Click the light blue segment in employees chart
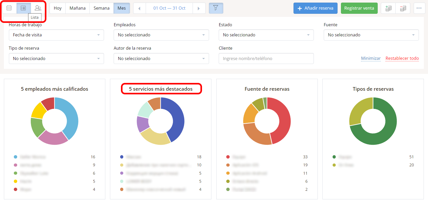The height and width of the screenshot is (203, 428). click(71, 116)
